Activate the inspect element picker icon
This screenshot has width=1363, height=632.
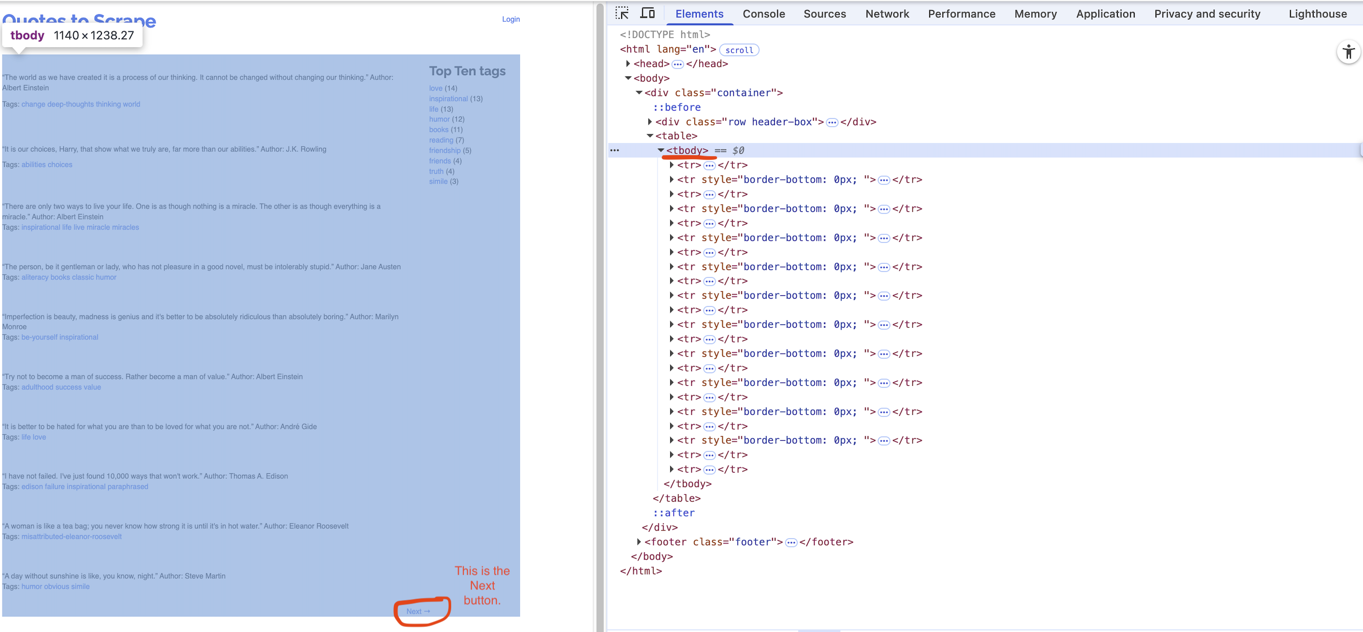[622, 13]
